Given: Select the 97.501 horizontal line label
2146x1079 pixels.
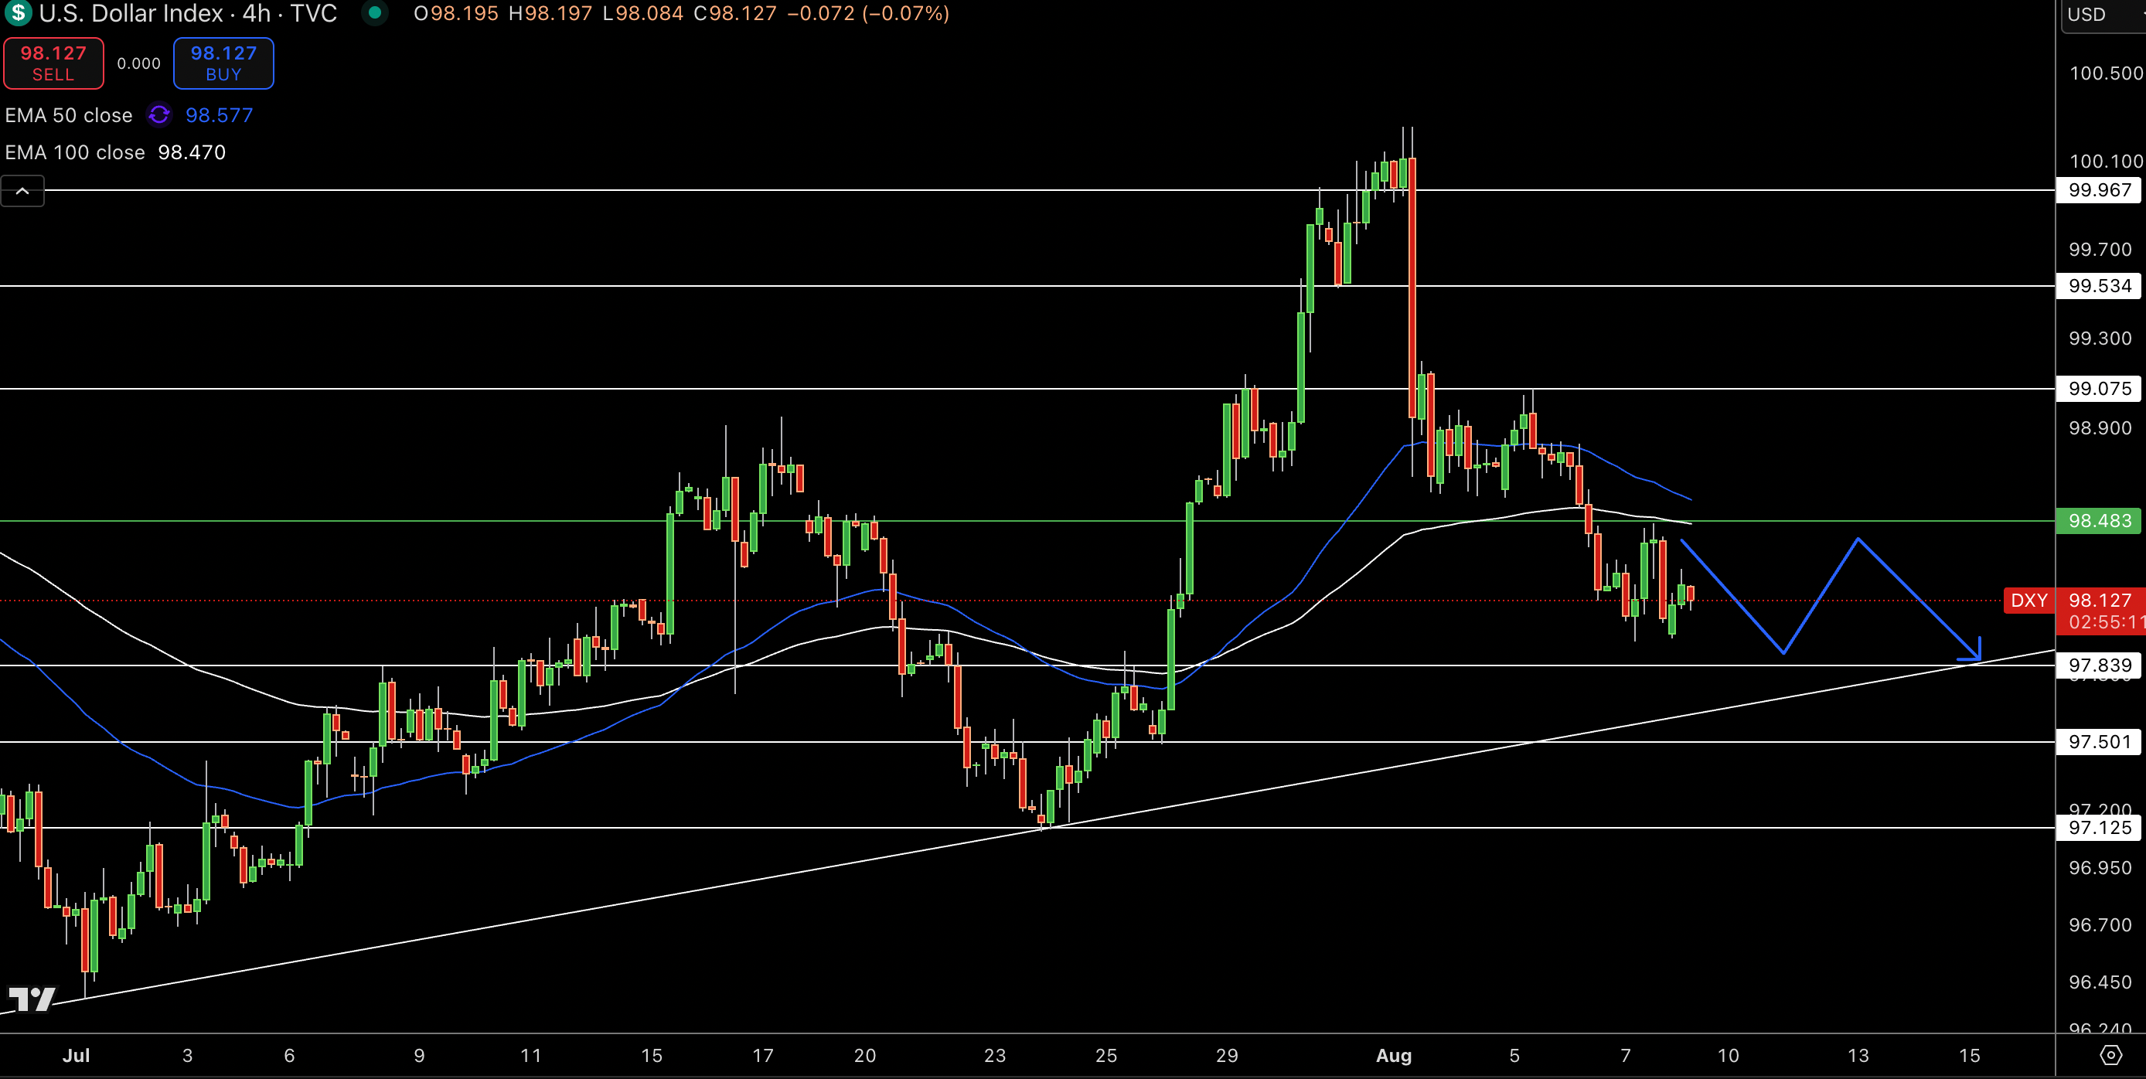Looking at the screenshot, I should [x=2100, y=741].
